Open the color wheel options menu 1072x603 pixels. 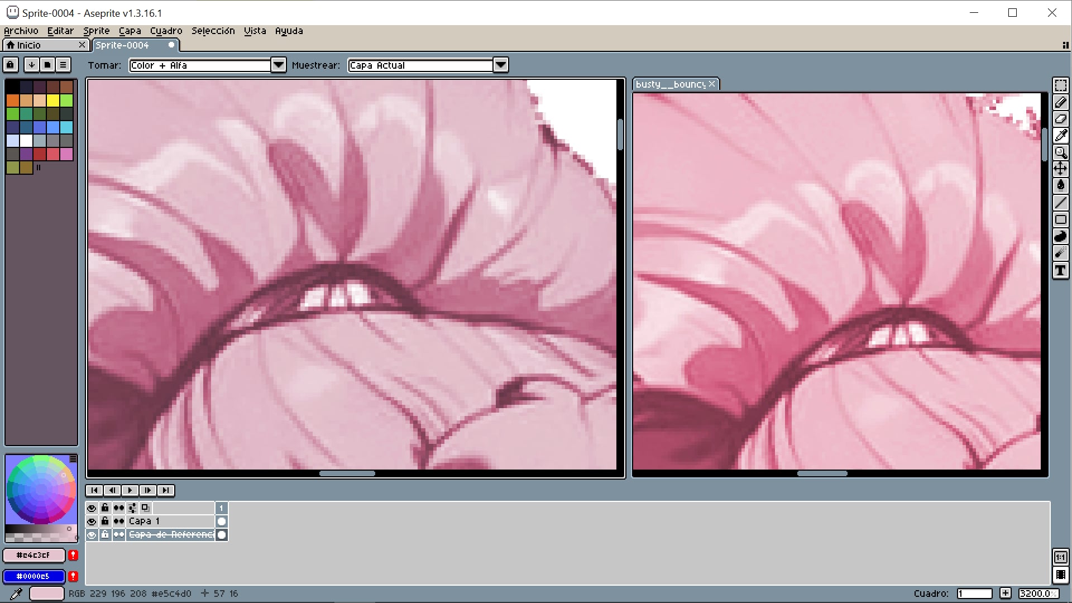[73, 458]
